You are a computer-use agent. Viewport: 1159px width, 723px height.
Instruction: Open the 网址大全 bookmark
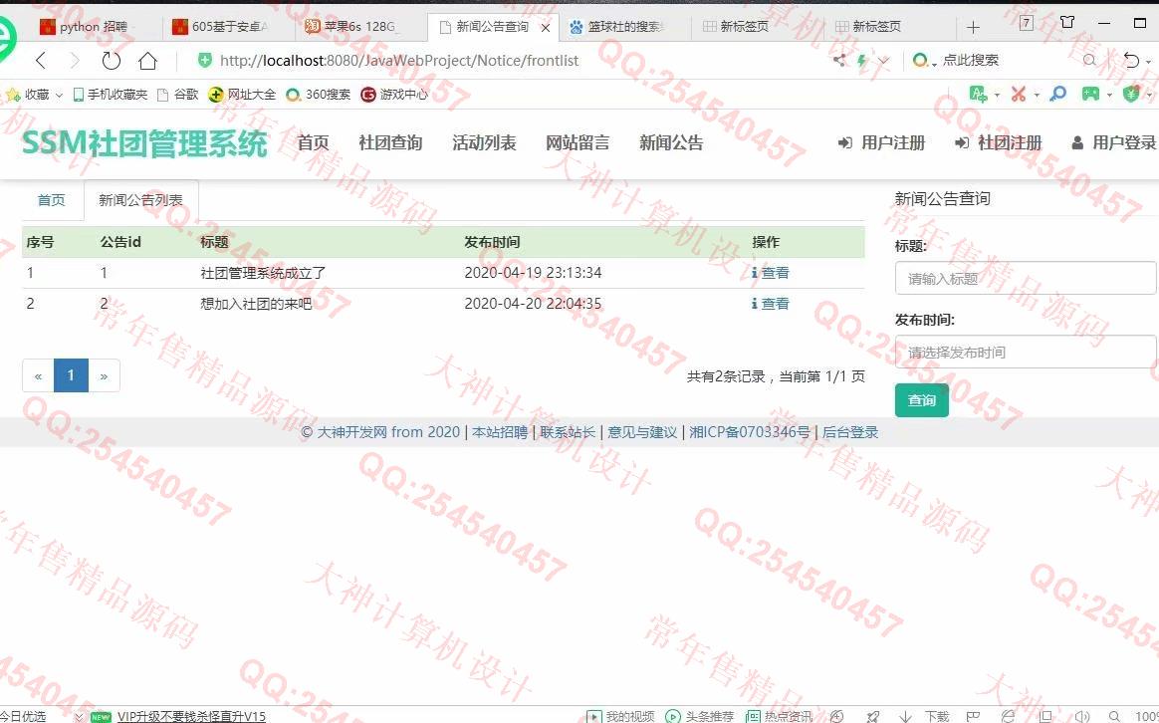click(x=242, y=95)
